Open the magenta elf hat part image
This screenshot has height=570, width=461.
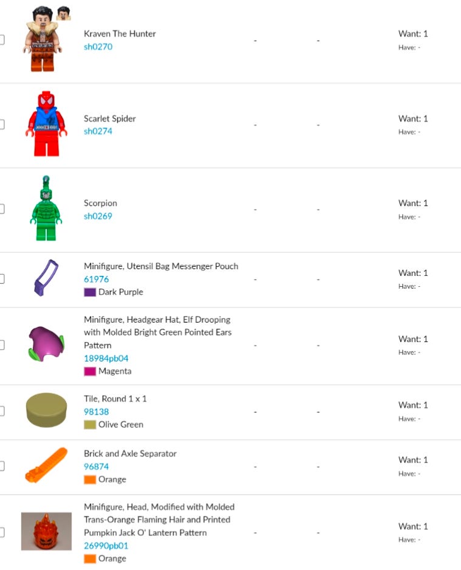46,344
